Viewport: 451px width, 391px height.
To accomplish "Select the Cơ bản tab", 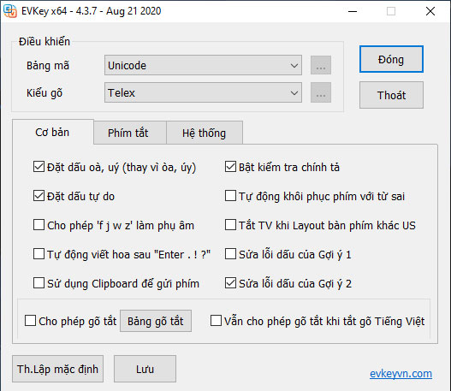I will coord(52,133).
